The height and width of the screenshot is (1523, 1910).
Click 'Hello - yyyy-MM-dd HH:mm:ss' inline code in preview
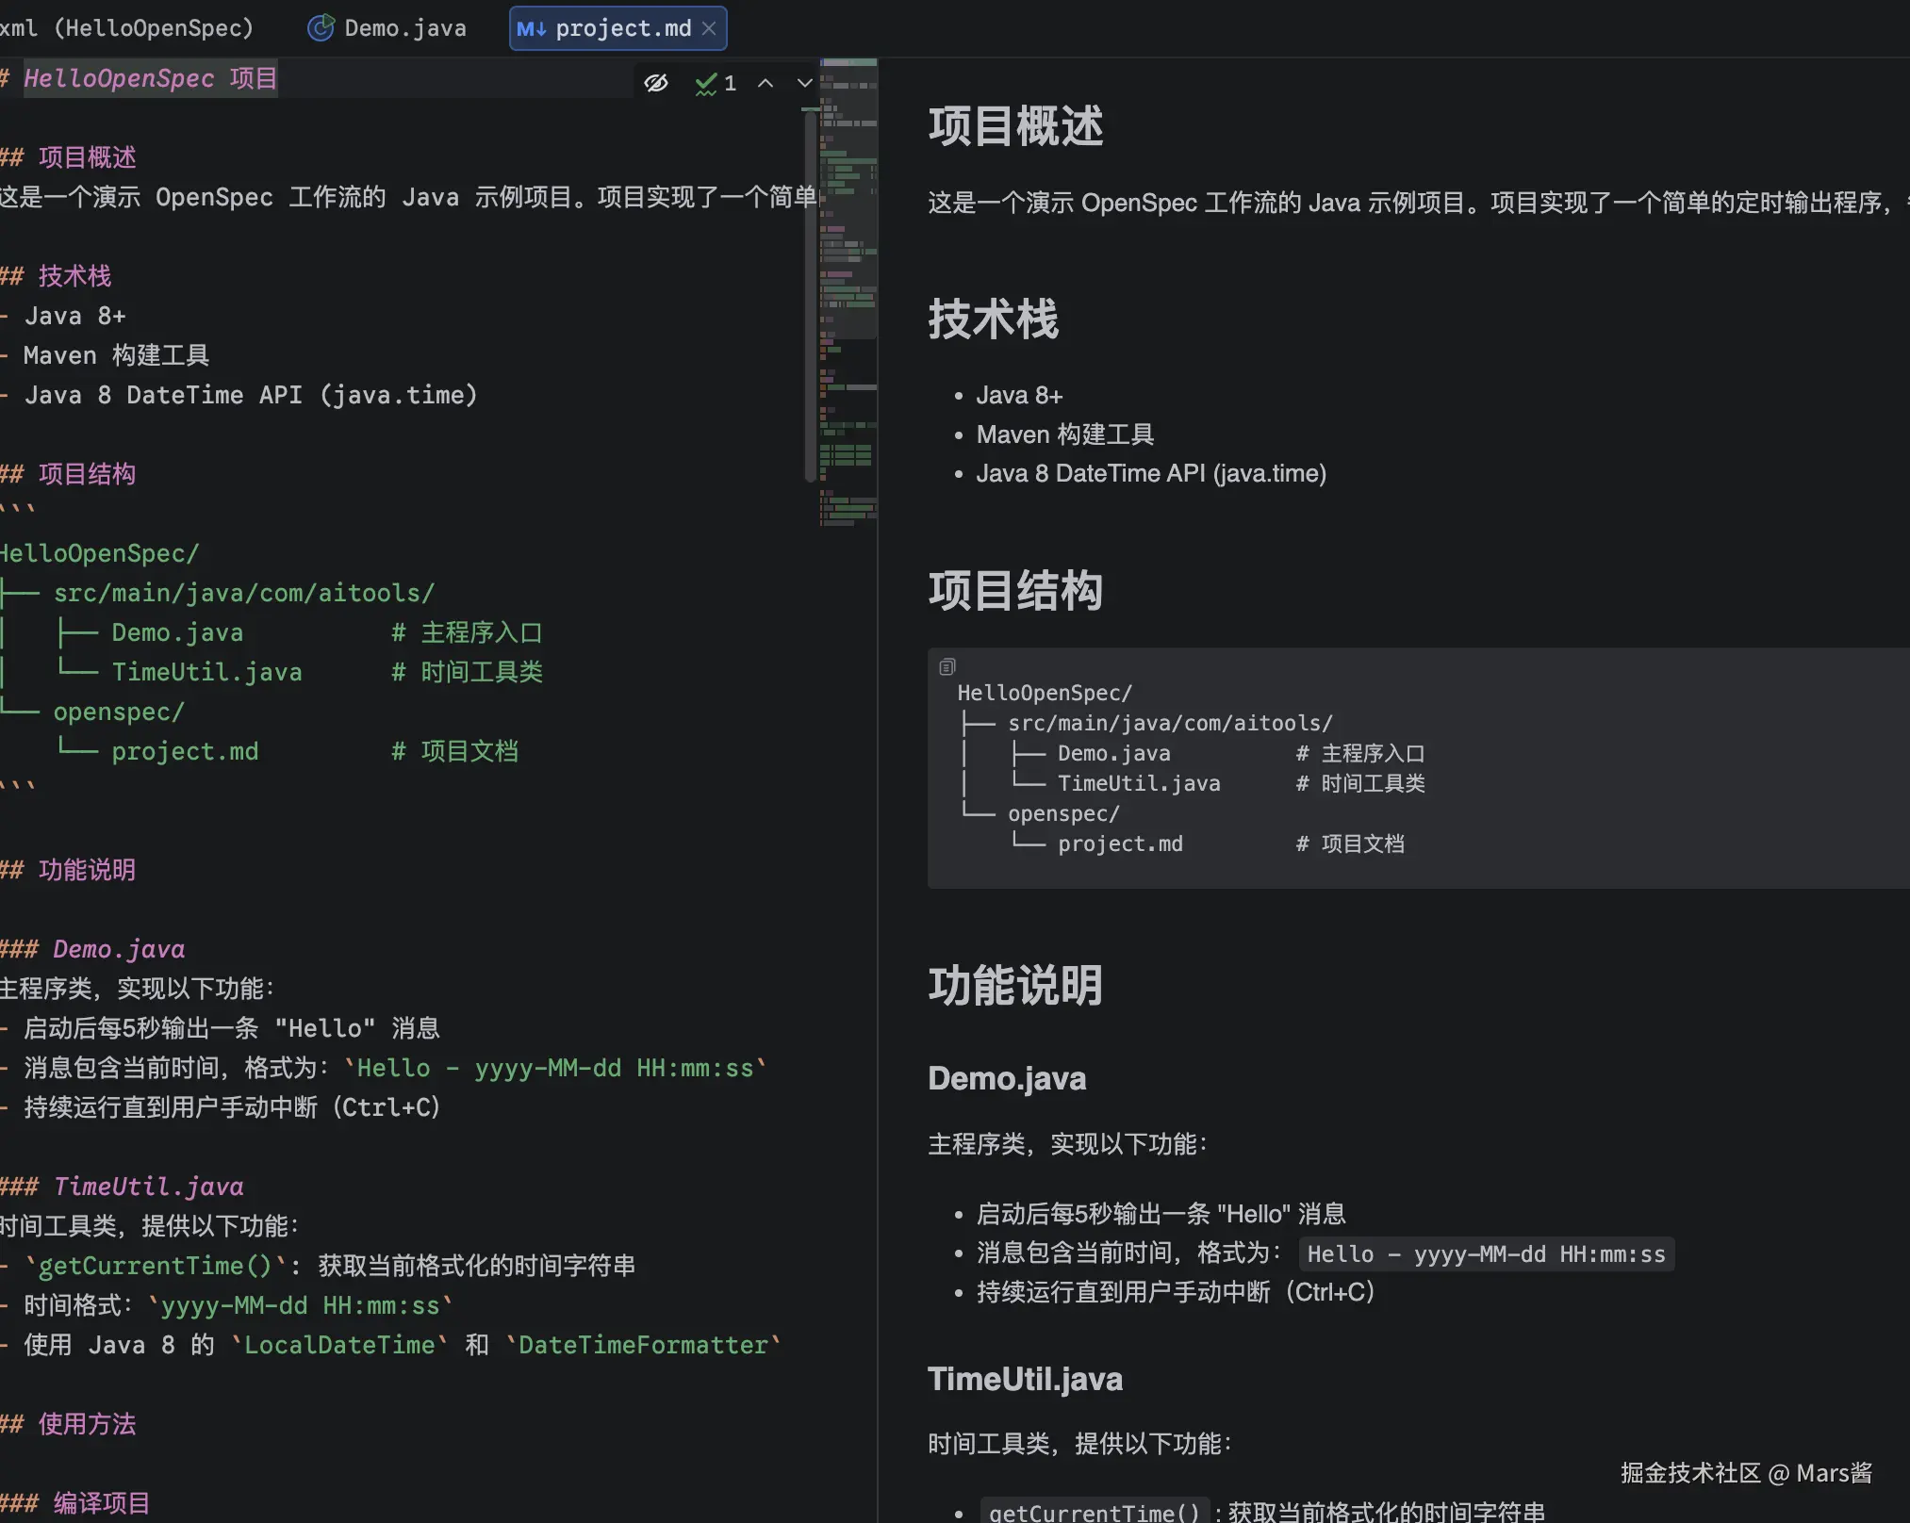point(1486,1254)
